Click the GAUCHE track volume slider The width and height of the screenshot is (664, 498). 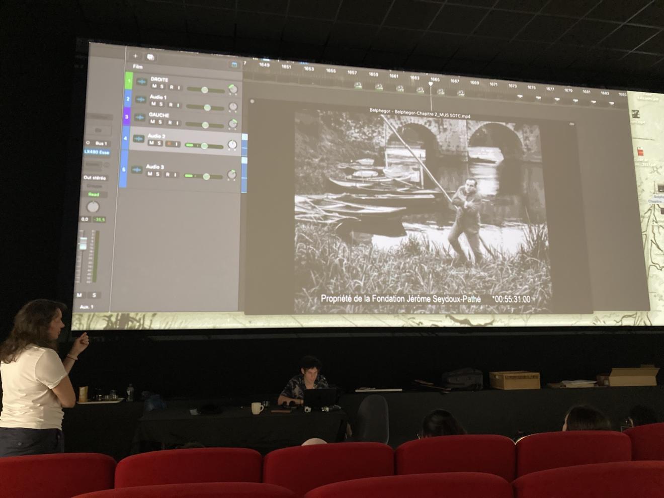point(205,125)
